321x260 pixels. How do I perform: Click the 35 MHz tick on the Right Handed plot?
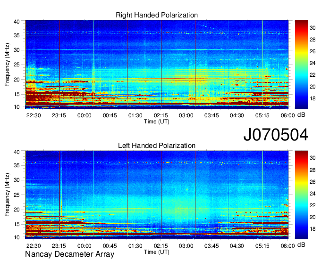(17, 35)
